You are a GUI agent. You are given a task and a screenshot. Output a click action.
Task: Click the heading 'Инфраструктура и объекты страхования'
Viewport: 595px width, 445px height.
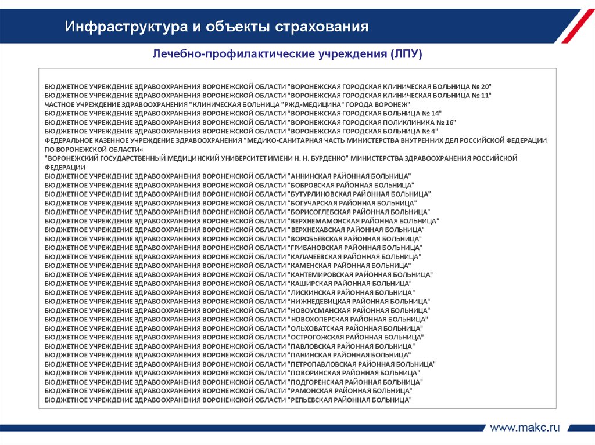(217, 27)
